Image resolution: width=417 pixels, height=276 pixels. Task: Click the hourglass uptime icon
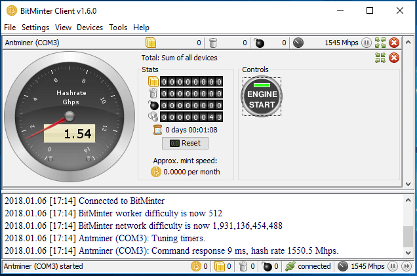tap(157, 130)
